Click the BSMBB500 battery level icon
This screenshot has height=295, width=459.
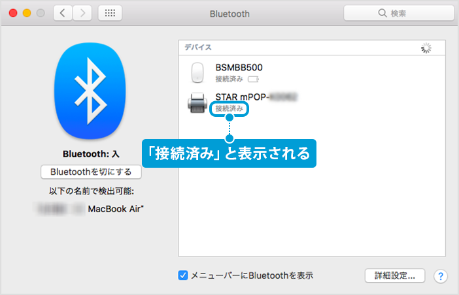tap(253, 79)
